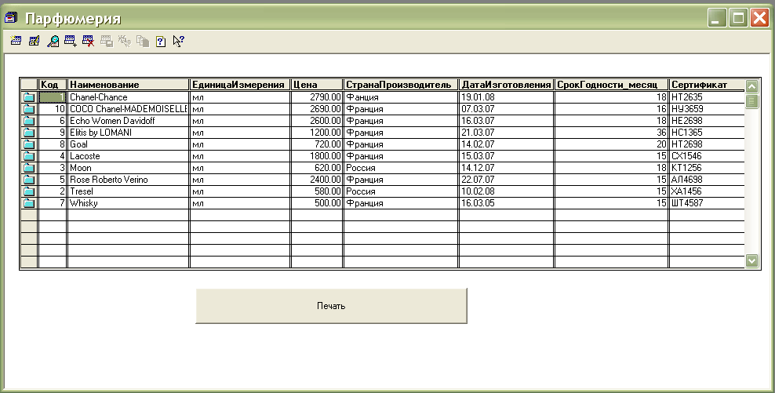The width and height of the screenshot is (775, 393).
Task: Click the Код column header
Action: 53,85
